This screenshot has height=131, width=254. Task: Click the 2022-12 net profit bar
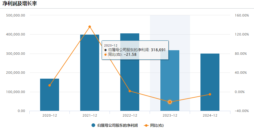130,72
